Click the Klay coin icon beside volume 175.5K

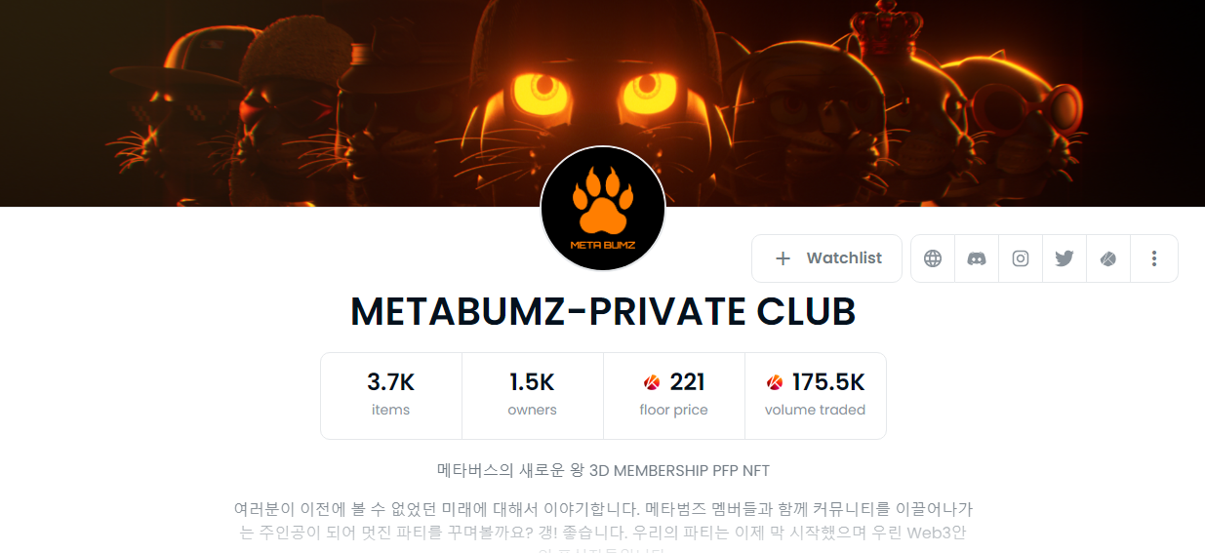tap(775, 382)
